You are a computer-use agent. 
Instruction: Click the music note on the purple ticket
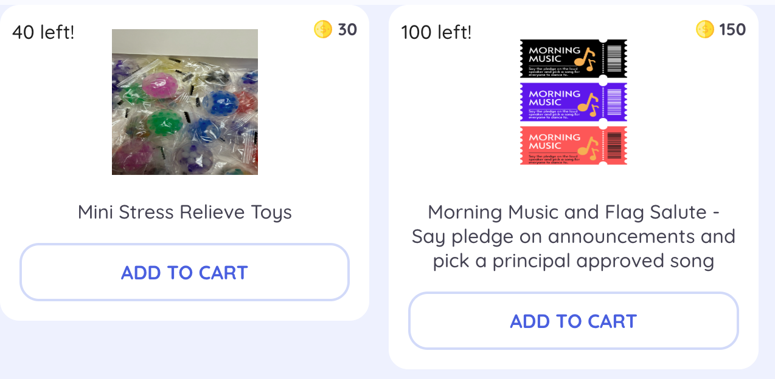586,102
